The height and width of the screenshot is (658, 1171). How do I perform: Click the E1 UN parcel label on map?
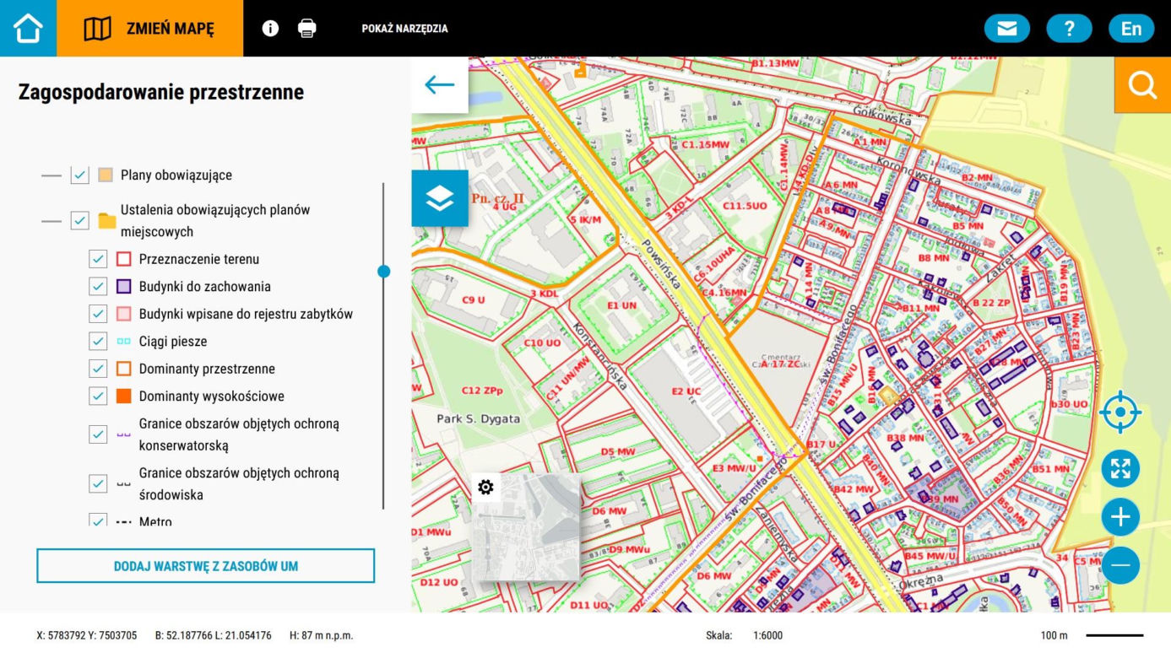click(x=622, y=305)
